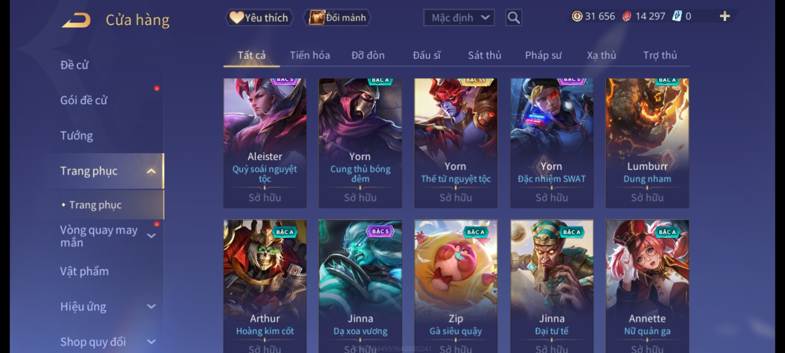785x353 pixels.
Task: Open Yêu thích favorites with heart icon
Action: (259, 18)
